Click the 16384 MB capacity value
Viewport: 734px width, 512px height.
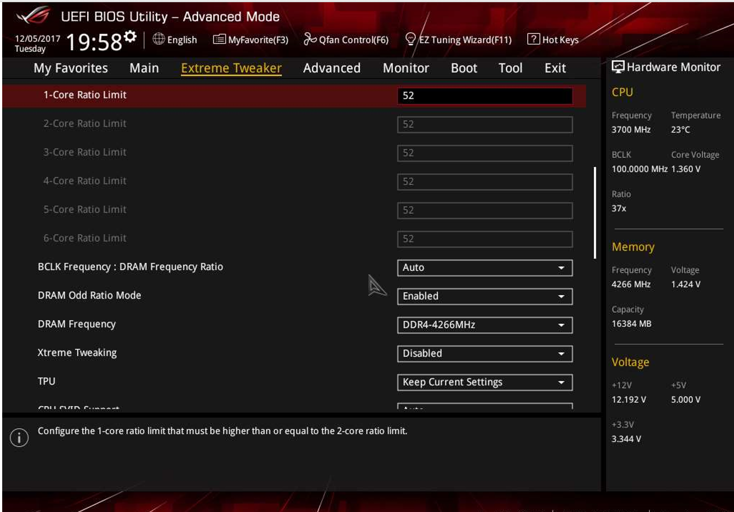pyautogui.click(x=631, y=324)
